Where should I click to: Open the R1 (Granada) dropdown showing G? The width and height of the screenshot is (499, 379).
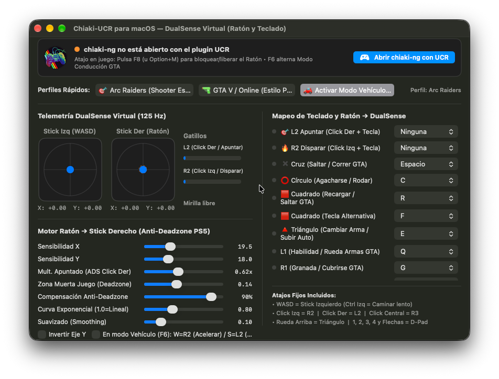[x=426, y=267]
